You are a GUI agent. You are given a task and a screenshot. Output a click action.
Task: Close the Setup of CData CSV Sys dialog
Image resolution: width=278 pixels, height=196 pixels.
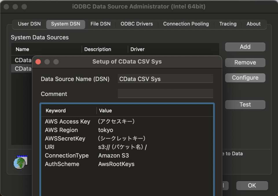[x=38, y=62]
